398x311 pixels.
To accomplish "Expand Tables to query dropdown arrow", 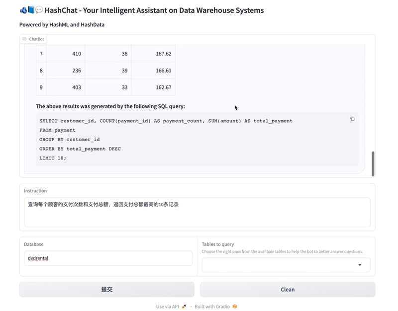I will coord(360,265).
